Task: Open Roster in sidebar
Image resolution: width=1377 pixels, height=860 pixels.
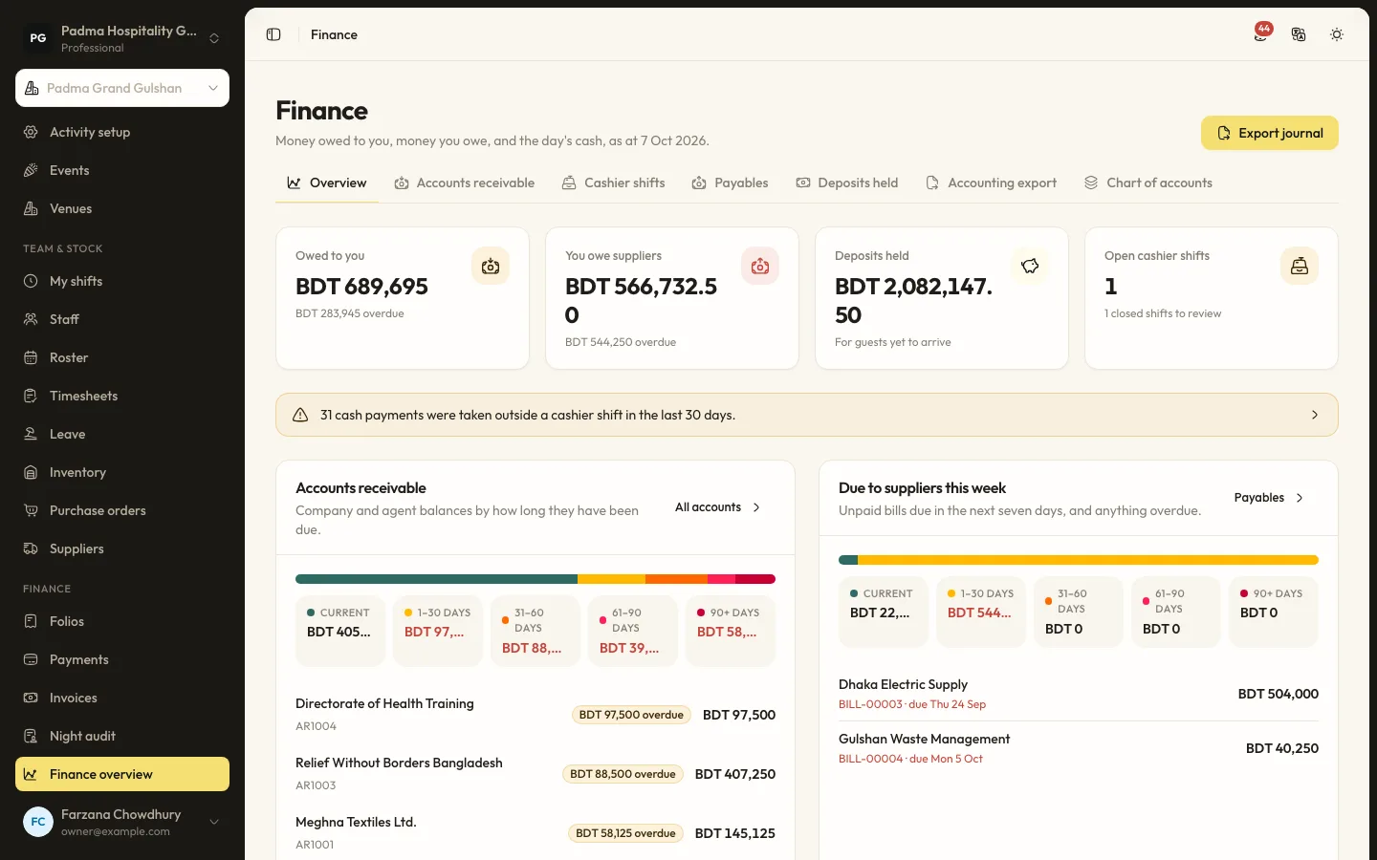Action: [122, 357]
